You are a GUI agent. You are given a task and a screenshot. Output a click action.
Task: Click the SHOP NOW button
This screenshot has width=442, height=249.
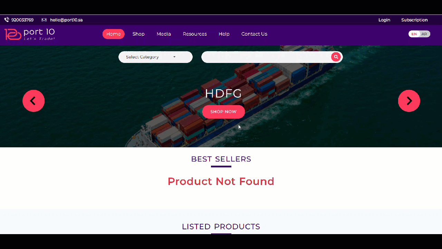[223, 112]
